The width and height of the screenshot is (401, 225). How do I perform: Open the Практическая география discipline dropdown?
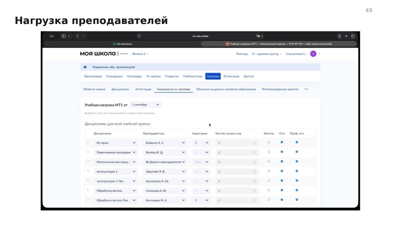click(116, 152)
